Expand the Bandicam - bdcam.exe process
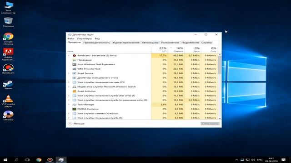This screenshot has height=163, width=291. [x=69, y=55]
